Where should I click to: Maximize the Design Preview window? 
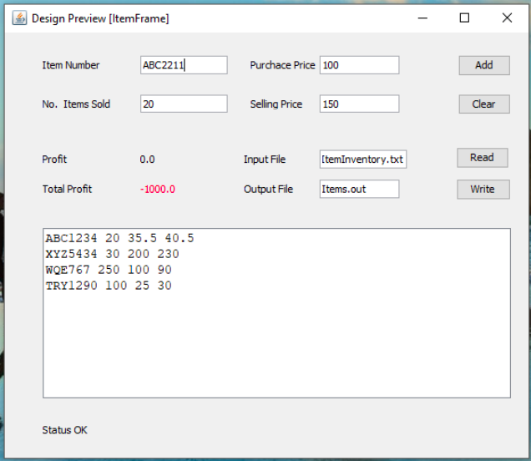(464, 18)
